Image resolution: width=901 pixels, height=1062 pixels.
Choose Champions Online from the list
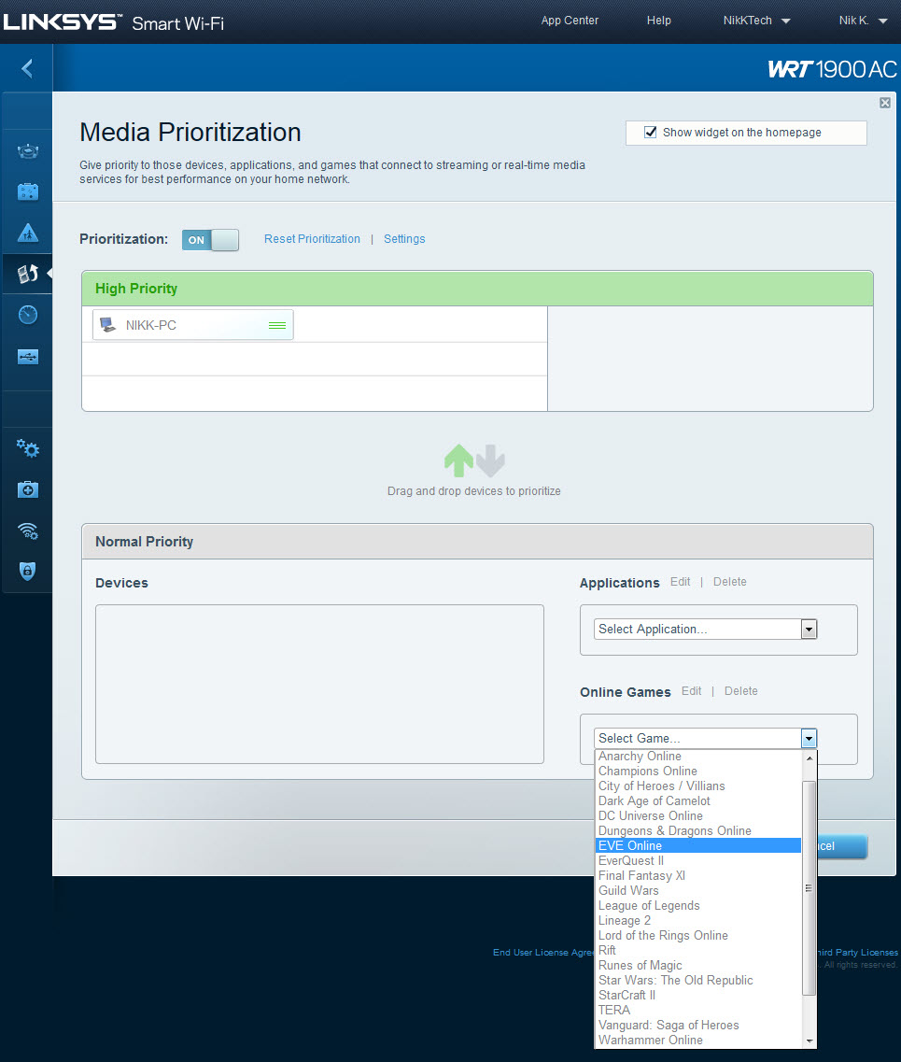(697, 771)
